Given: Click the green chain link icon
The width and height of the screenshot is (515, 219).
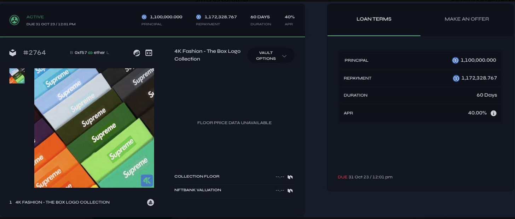Looking at the screenshot, I should pyautogui.click(x=90, y=53).
